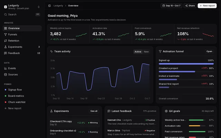The image size is (221, 138).
Task: Click the Q4 goals target icon
Action: (x=166, y=111)
